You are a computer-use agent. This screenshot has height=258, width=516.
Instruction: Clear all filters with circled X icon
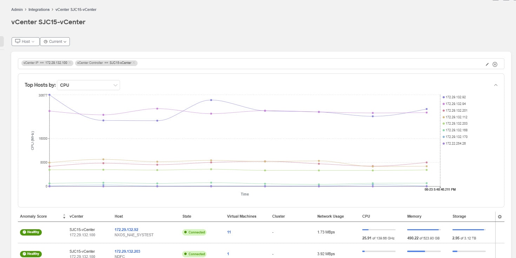click(x=495, y=64)
